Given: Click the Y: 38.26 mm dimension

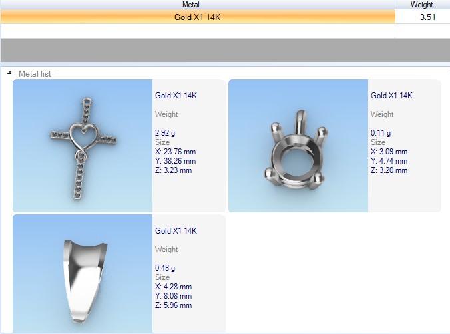Looking at the screenshot, I should tap(176, 161).
